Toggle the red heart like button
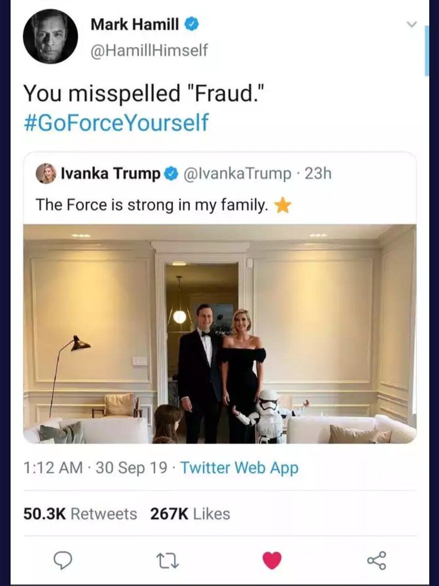Image resolution: width=439 pixels, height=586 pixels. click(x=272, y=560)
